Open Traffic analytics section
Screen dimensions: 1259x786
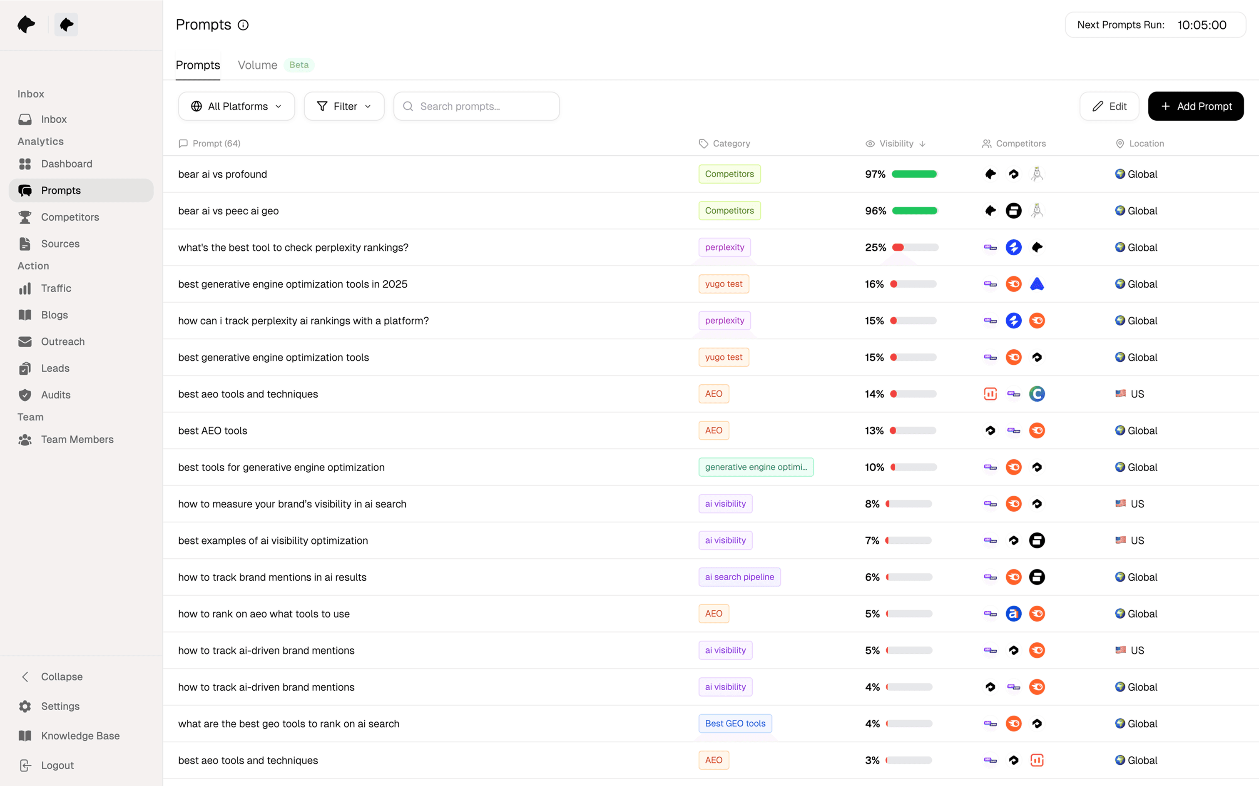point(56,288)
